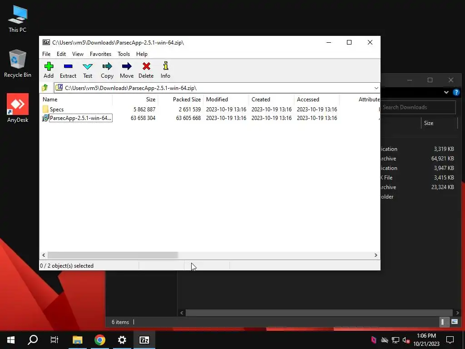465x349 pixels.
Task: Open the Info toolbar icon
Action: tap(165, 70)
